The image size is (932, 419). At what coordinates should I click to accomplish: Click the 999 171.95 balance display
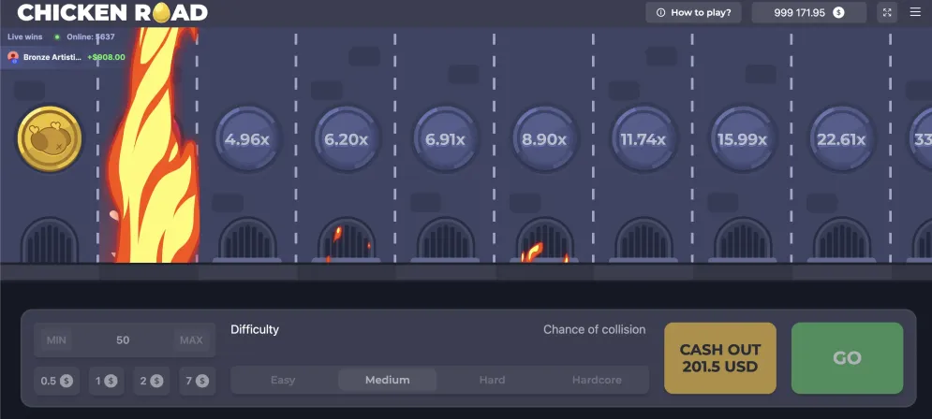(x=808, y=12)
